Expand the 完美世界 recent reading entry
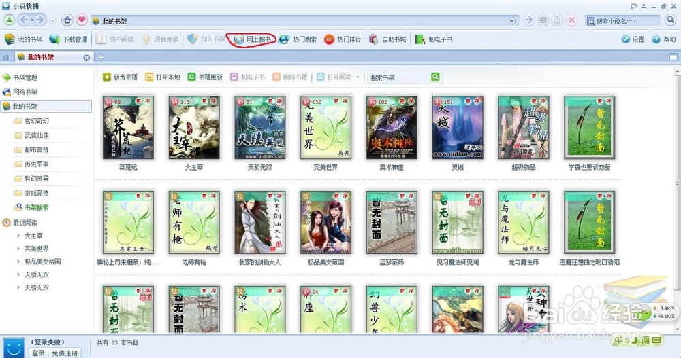The height and width of the screenshot is (358, 681). [18, 249]
